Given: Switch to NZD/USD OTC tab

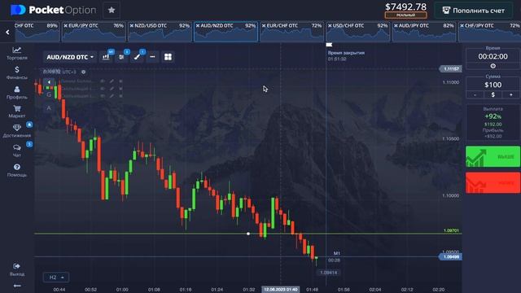Looking at the screenshot, I should [160, 32].
